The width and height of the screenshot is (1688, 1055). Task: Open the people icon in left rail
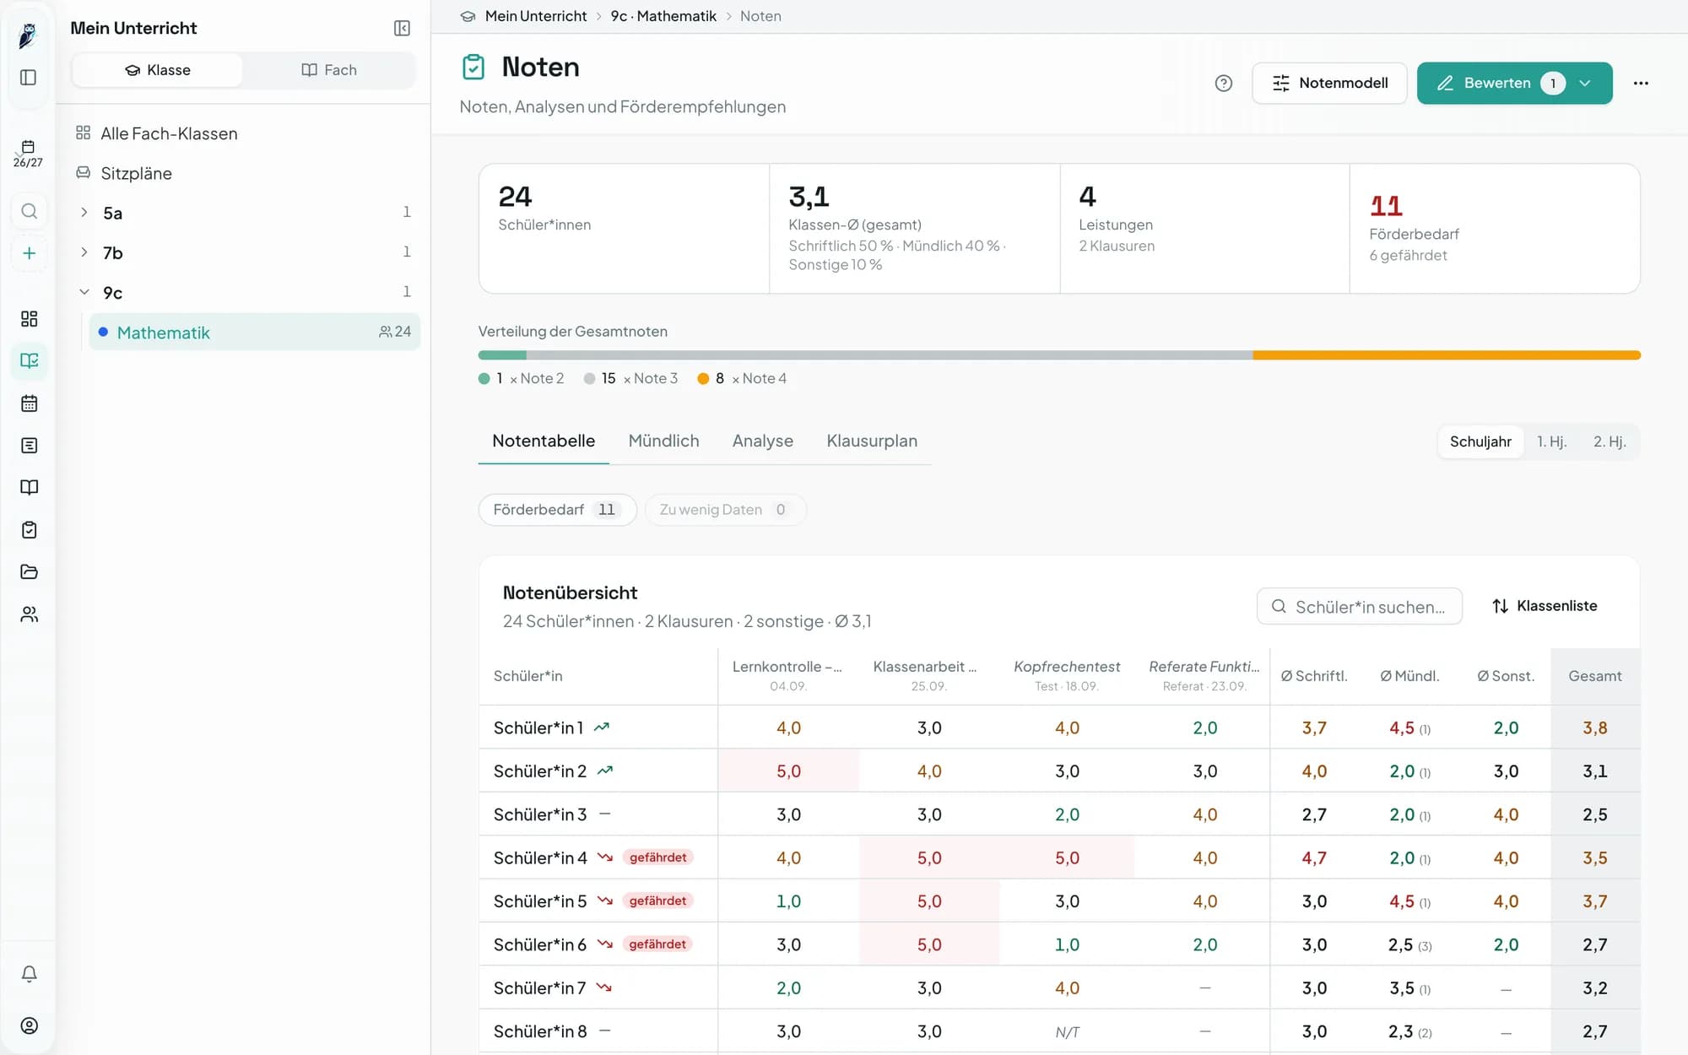pyautogui.click(x=29, y=614)
